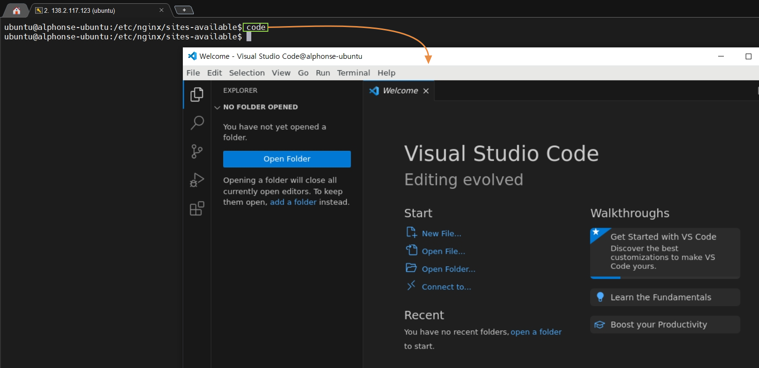The width and height of the screenshot is (759, 368).
Task: Click the home icon in terminal tab bar
Action: [17, 10]
